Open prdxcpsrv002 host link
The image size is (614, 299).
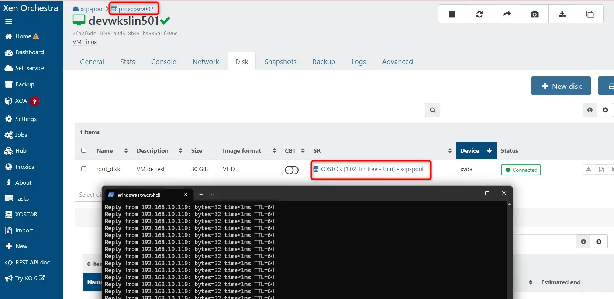pyautogui.click(x=132, y=9)
